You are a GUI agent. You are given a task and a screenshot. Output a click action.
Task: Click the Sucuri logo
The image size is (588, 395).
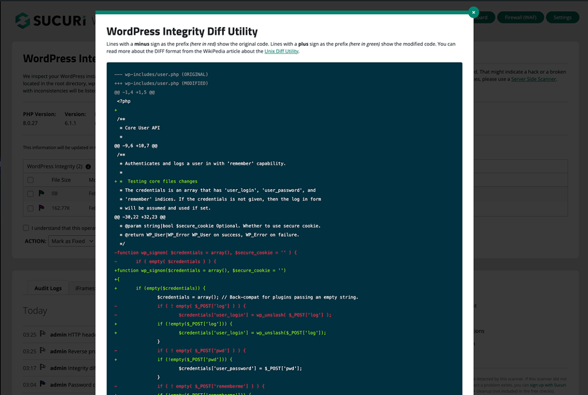51,20
